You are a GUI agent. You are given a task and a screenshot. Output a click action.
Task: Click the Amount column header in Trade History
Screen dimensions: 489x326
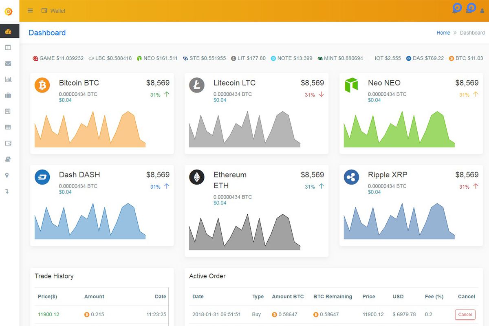94,297
